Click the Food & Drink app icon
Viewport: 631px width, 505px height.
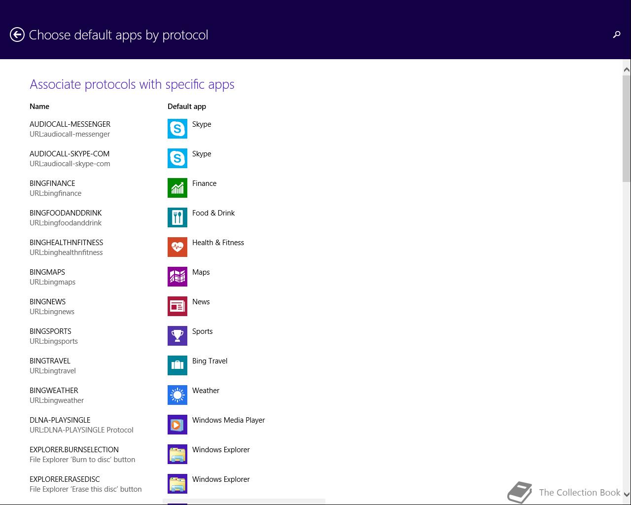click(x=177, y=217)
